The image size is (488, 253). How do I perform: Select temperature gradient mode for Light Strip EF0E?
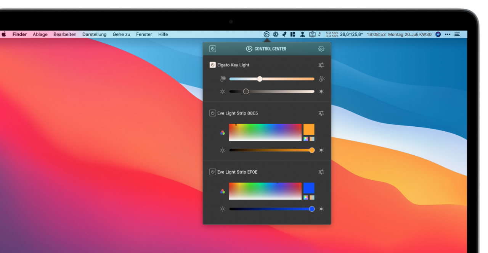click(x=312, y=198)
